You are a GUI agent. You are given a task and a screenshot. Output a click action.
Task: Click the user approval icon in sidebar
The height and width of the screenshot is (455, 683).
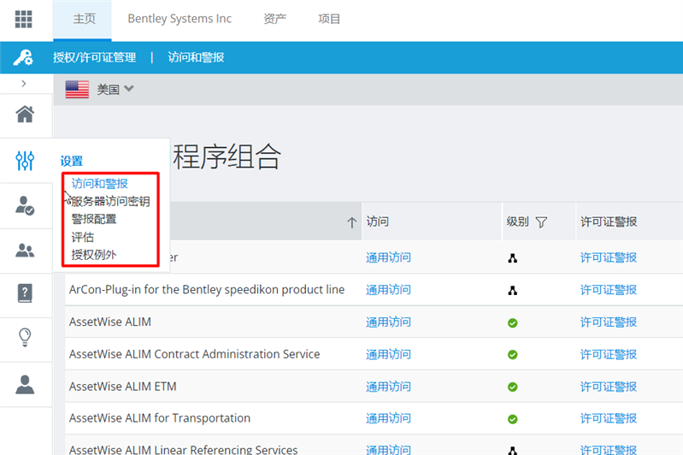(x=25, y=205)
